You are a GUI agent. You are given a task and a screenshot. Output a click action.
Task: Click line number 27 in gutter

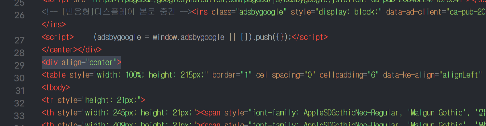point(20,40)
